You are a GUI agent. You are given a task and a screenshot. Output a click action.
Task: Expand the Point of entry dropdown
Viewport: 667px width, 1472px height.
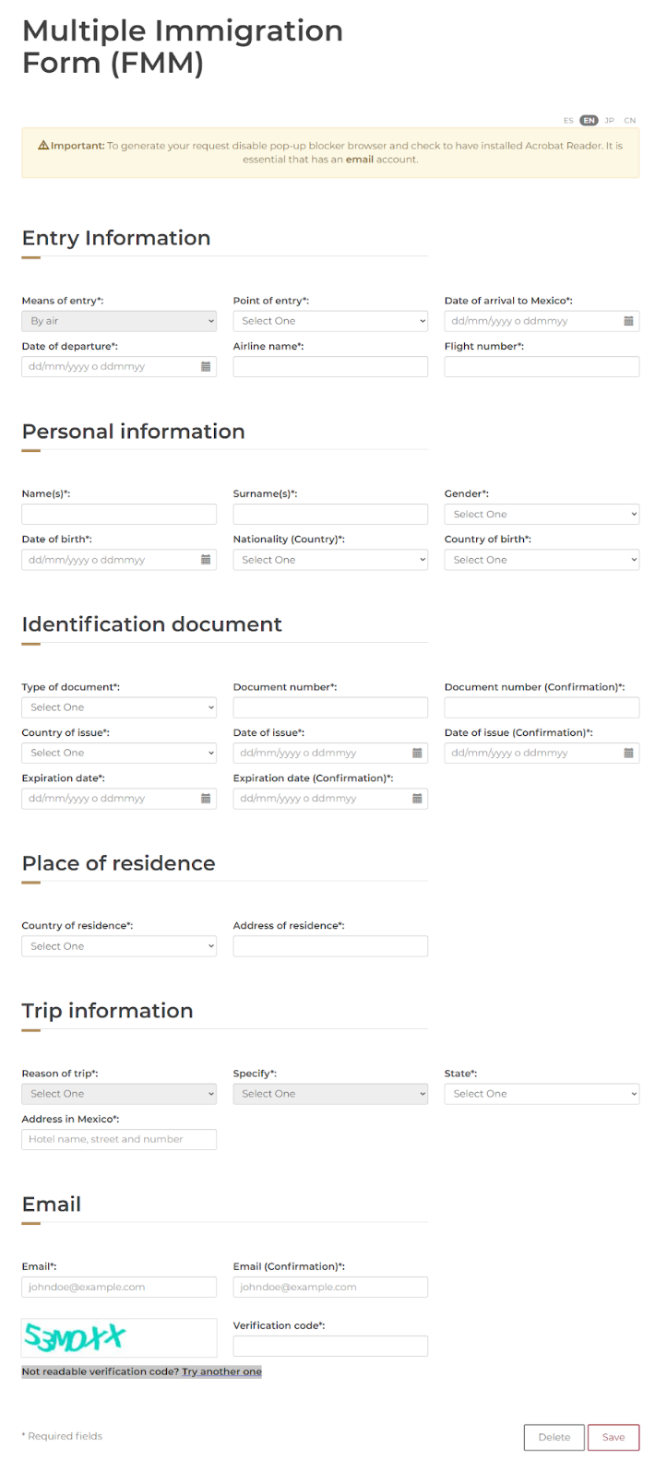click(x=330, y=321)
